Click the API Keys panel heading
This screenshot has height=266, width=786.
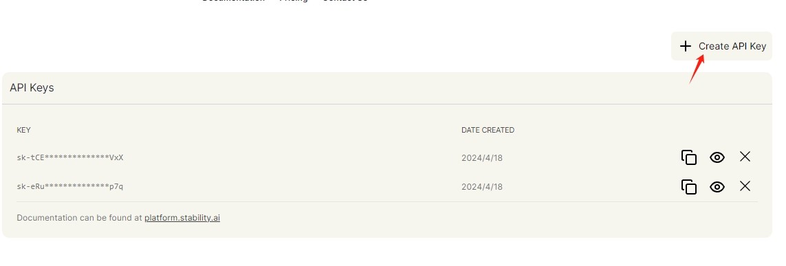pos(32,88)
